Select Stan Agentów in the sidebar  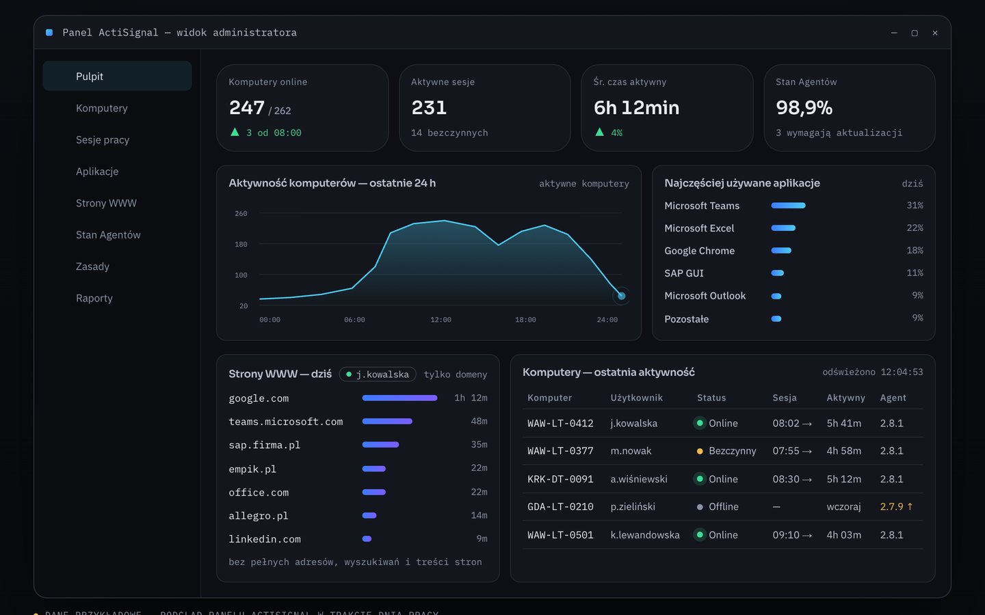[117, 234]
